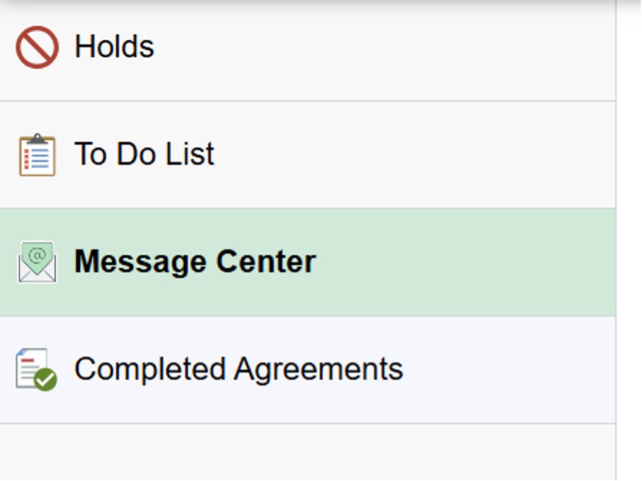
Task: Open the Completed Agreements menu item
Action: [x=307, y=370]
